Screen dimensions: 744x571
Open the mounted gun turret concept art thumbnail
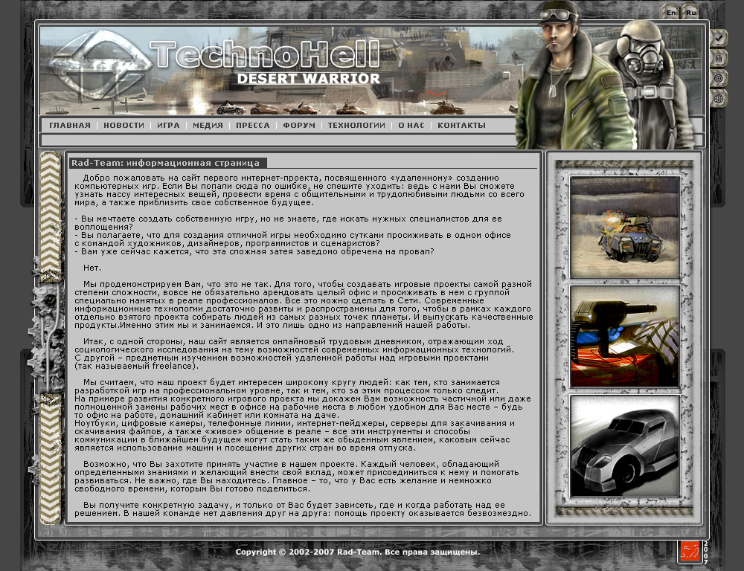[624, 336]
